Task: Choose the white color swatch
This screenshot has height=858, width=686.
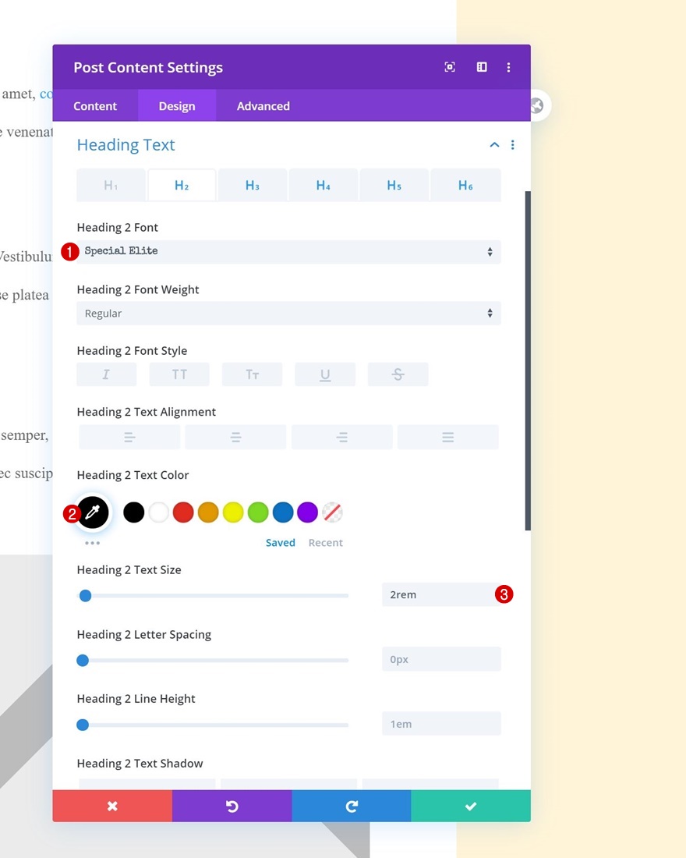Action: pos(159,512)
